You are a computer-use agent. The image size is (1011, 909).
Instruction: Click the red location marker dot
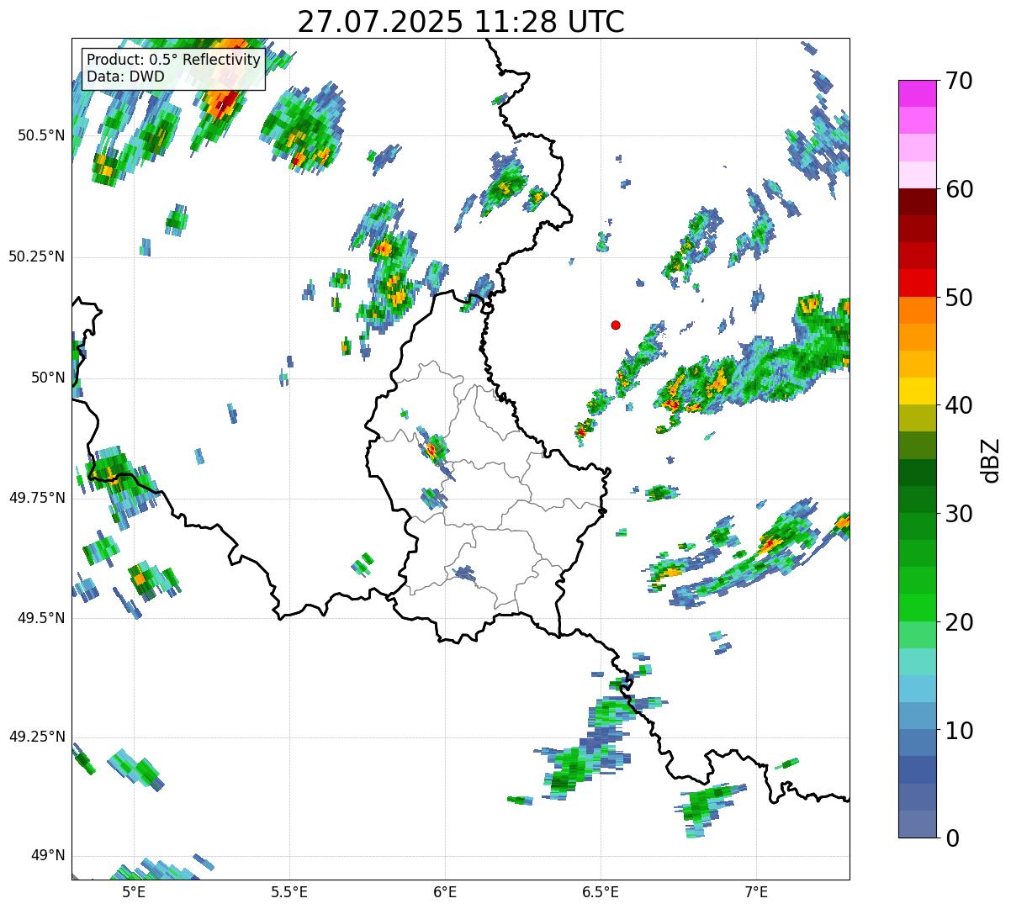click(x=616, y=325)
